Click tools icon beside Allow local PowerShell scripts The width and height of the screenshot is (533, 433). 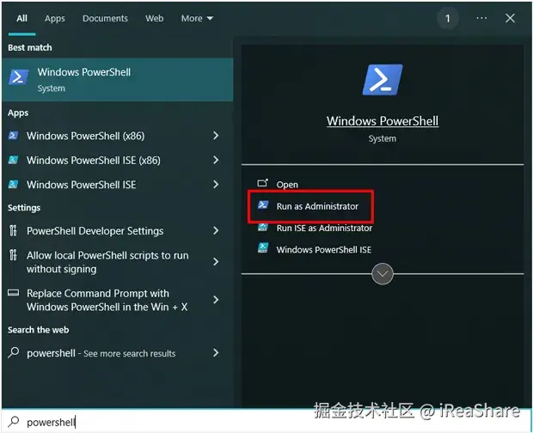[x=13, y=254]
